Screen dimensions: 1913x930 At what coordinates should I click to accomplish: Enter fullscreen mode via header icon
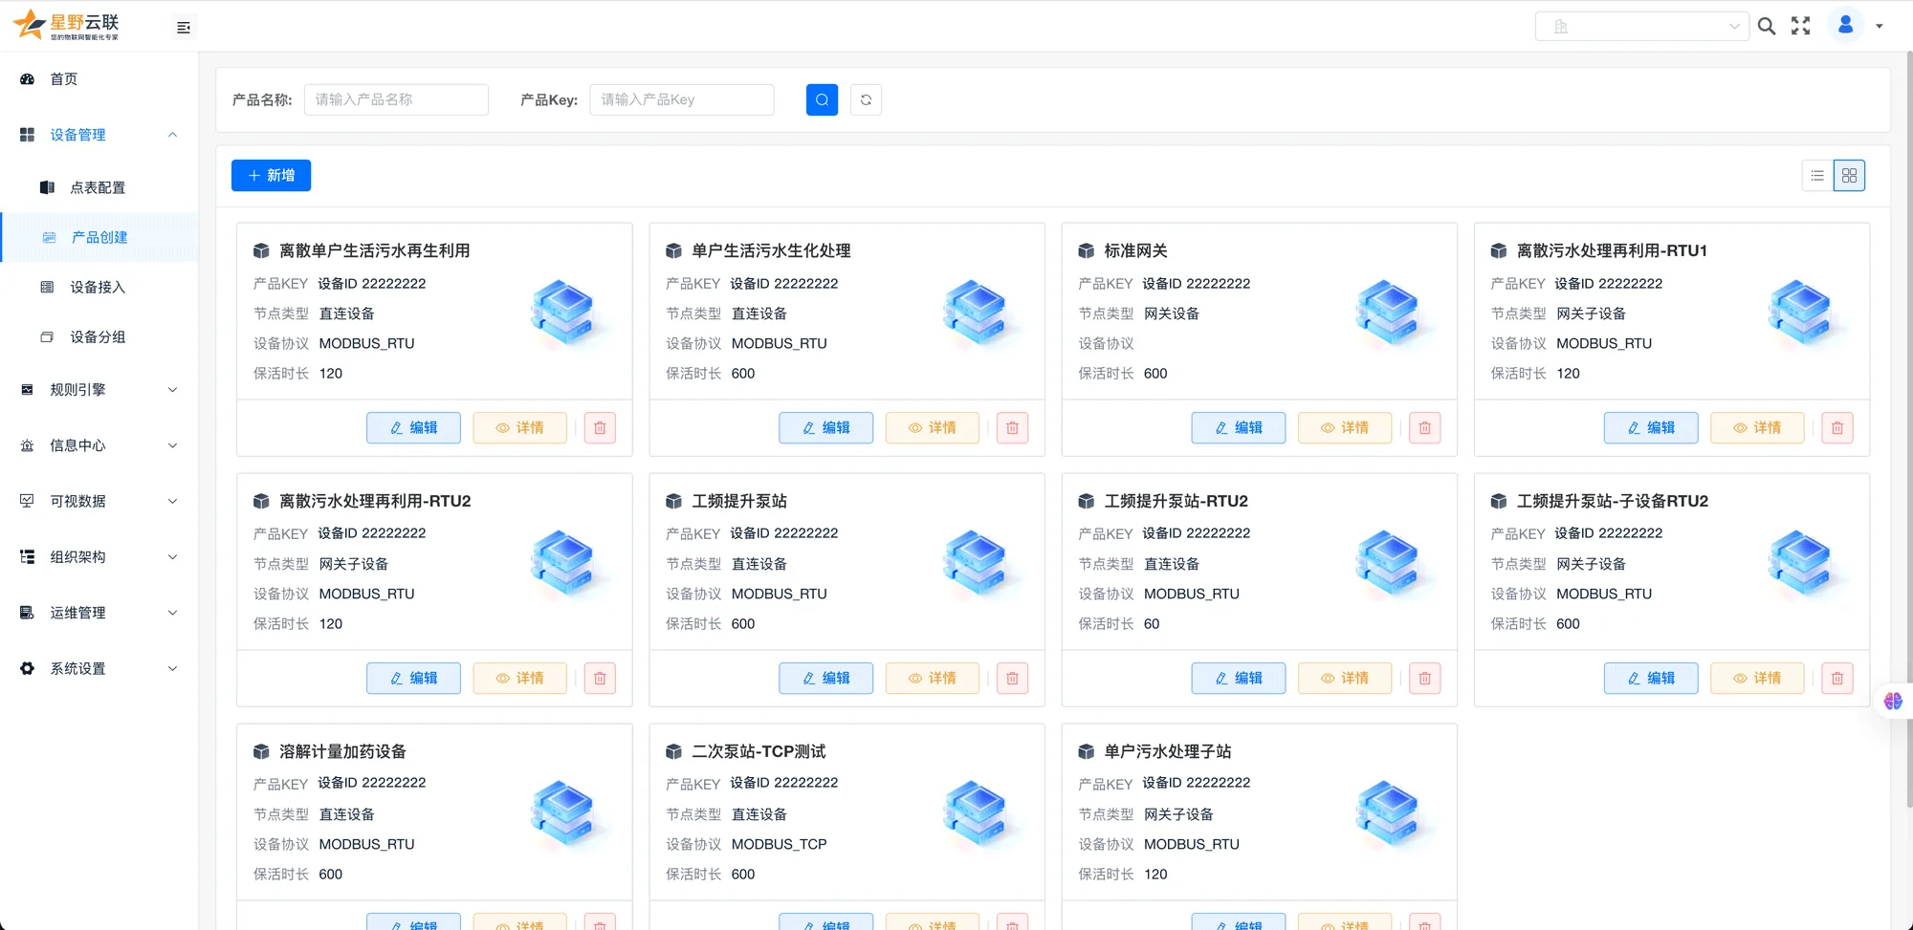(1800, 27)
